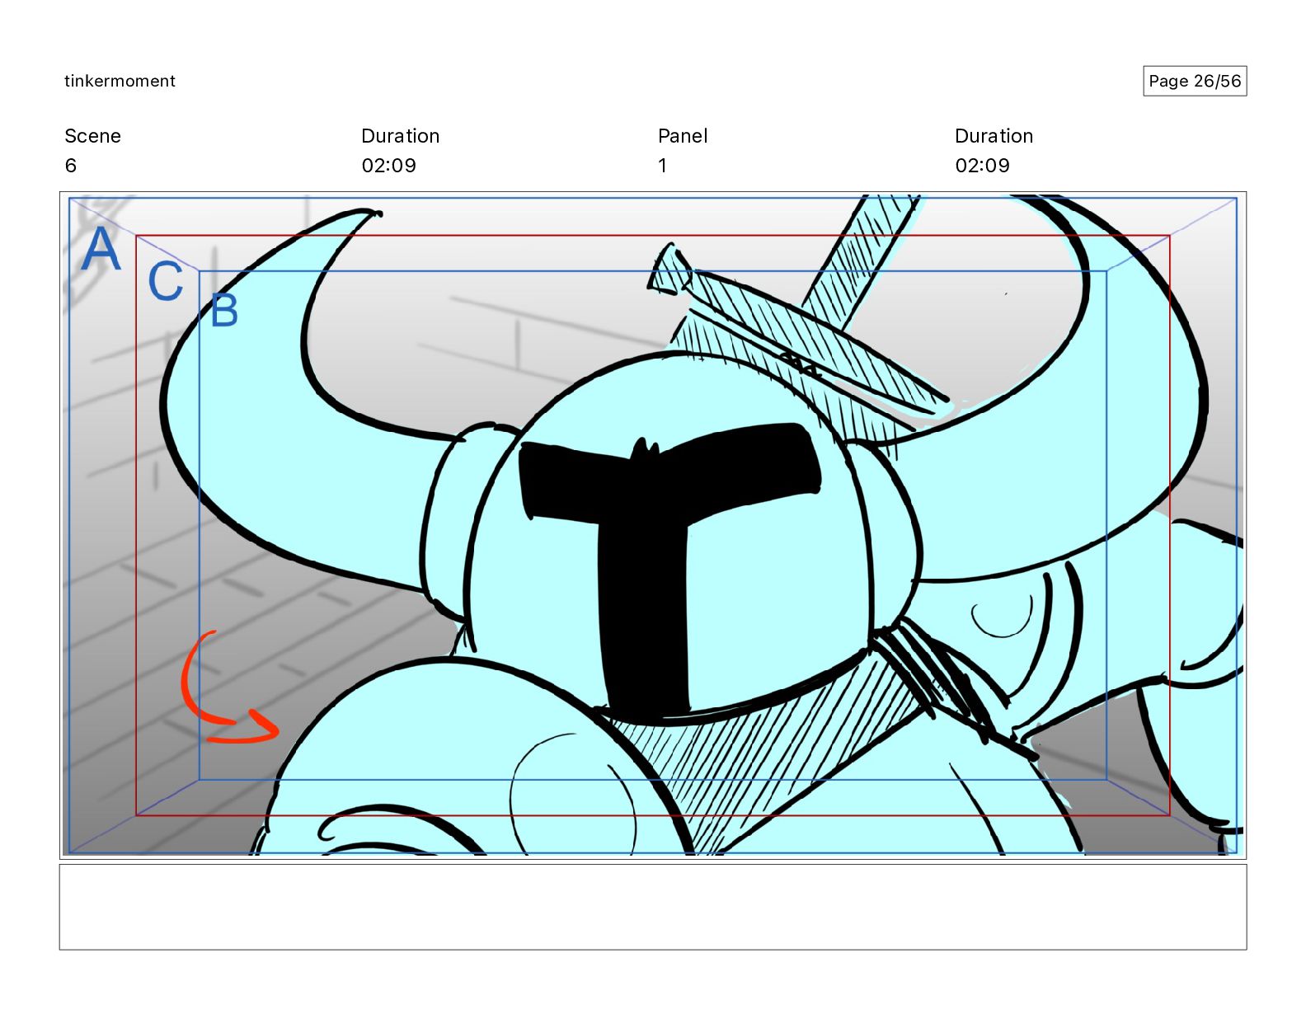Image resolution: width=1306 pixels, height=1009 pixels.
Task: Click the panel duration value '02:09' under Panel
Action: click(982, 166)
